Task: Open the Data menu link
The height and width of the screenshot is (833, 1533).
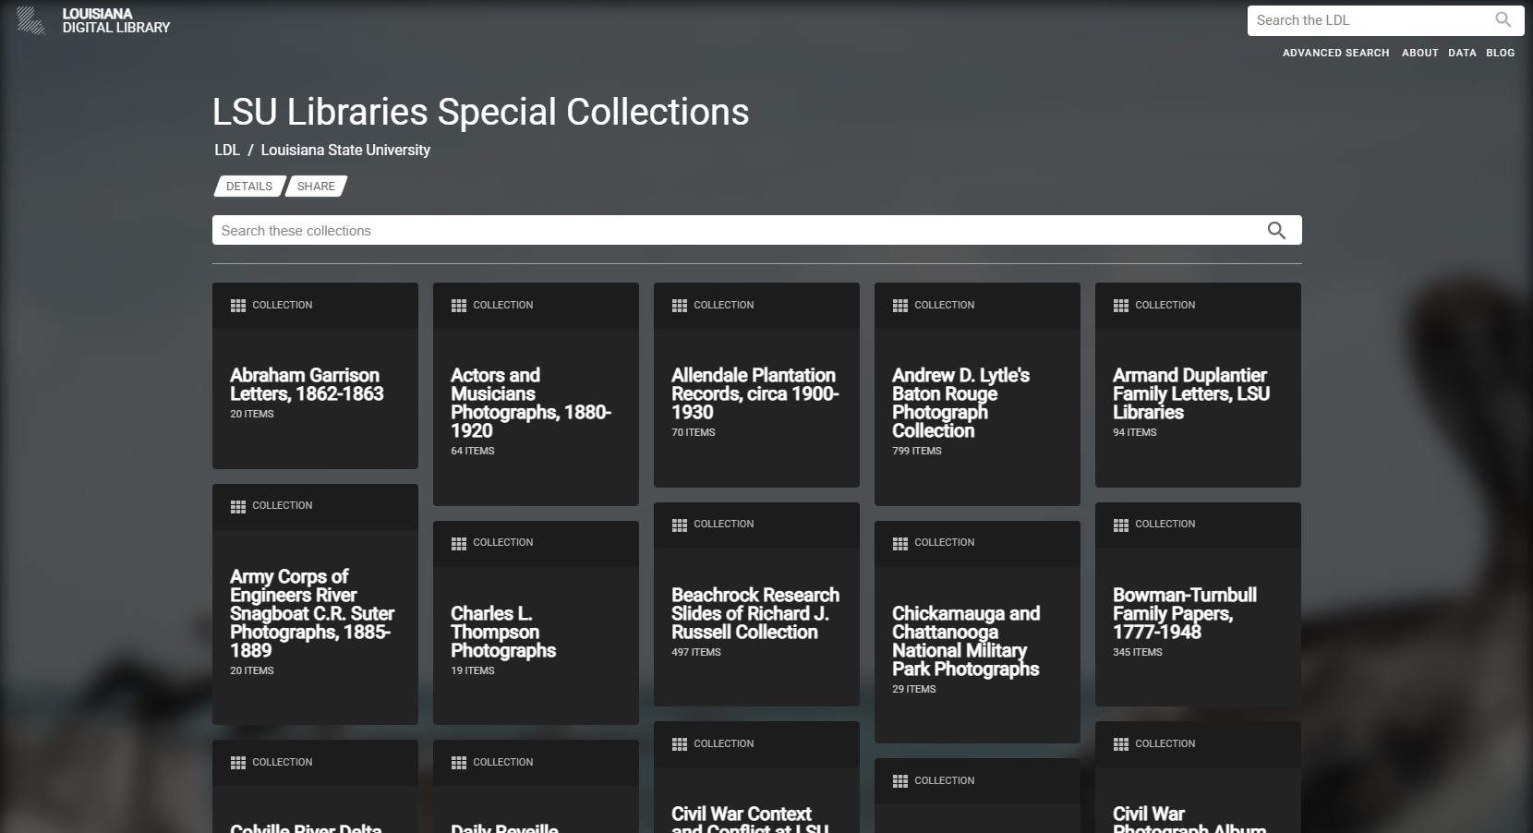Action: tap(1462, 53)
